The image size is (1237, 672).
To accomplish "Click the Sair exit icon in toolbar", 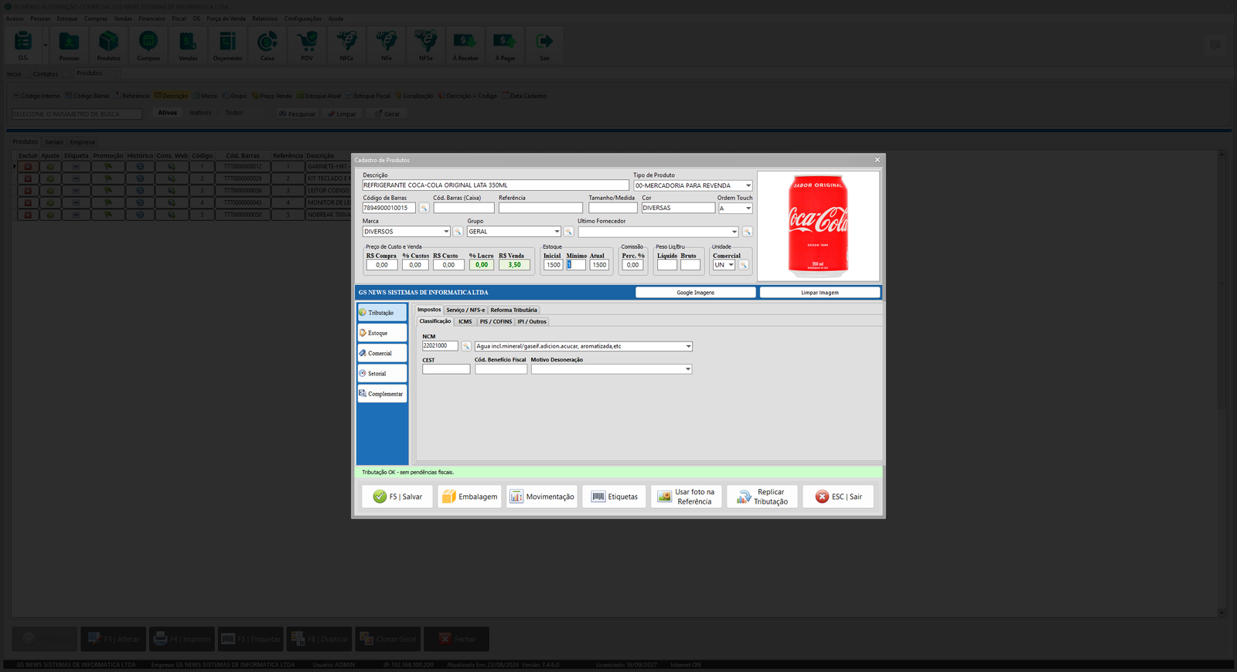I will [x=545, y=45].
